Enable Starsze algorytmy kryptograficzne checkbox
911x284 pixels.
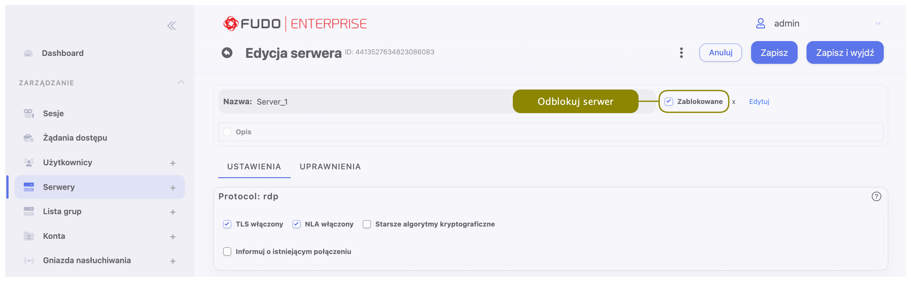coord(367,224)
